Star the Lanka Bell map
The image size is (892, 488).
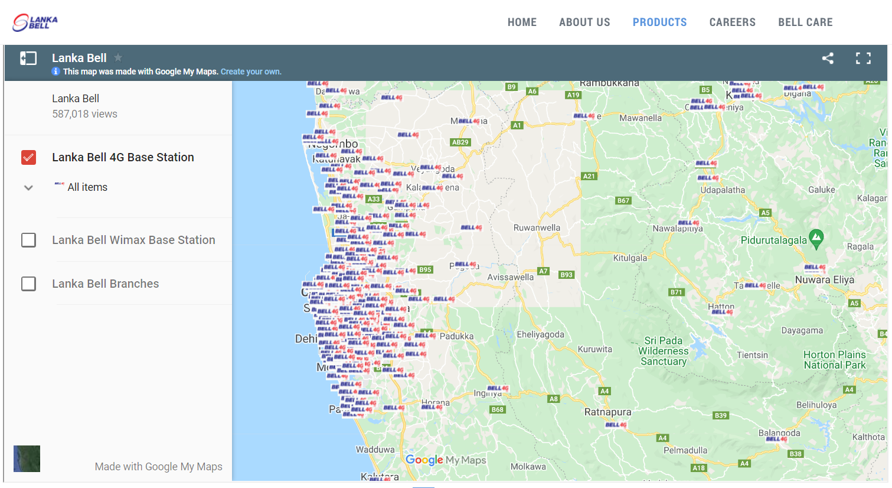(x=118, y=57)
